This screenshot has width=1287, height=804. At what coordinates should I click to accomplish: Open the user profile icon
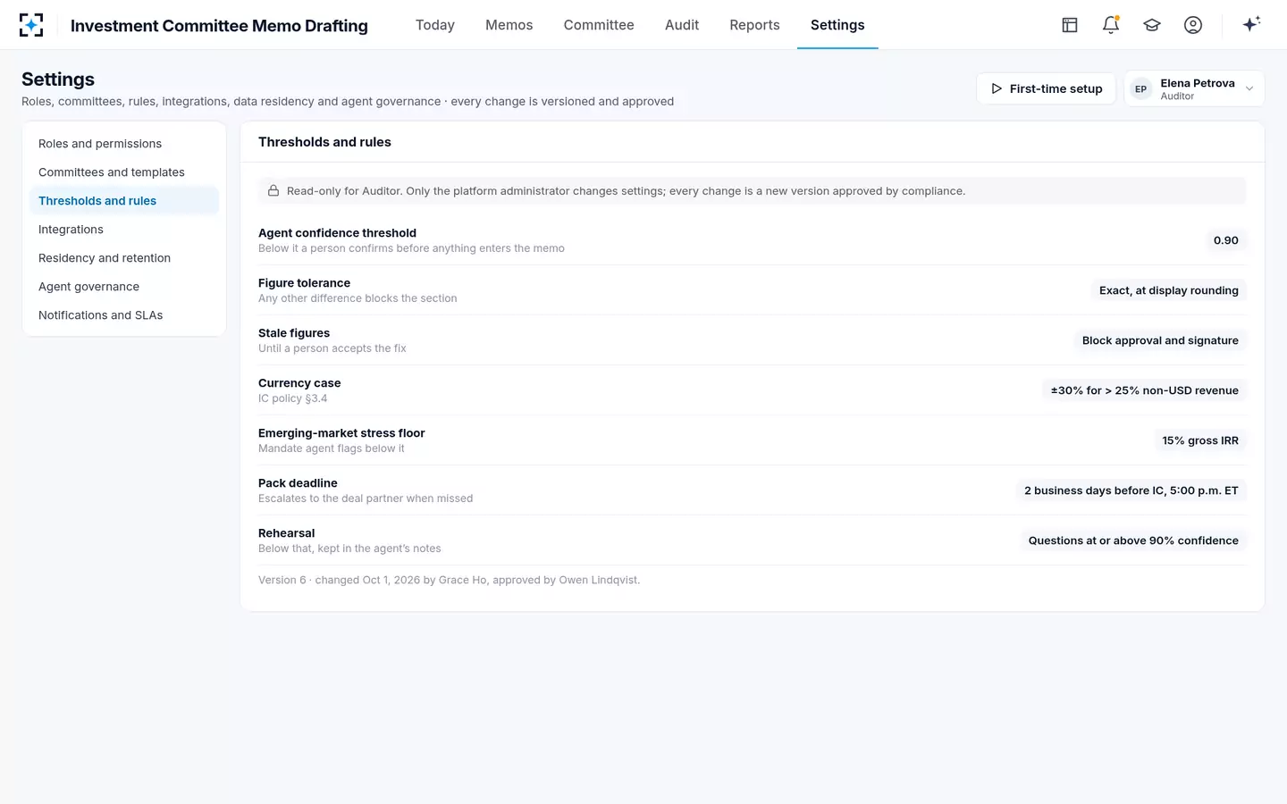1193,25
